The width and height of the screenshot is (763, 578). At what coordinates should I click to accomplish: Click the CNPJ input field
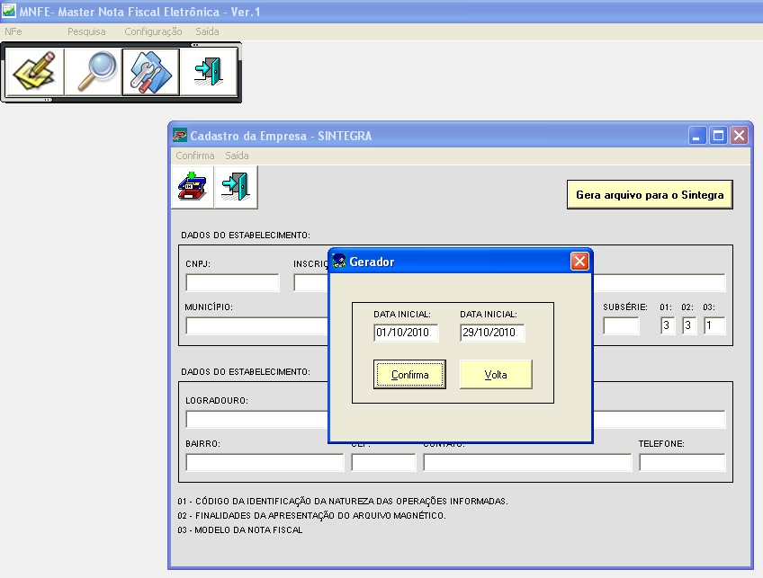(232, 283)
